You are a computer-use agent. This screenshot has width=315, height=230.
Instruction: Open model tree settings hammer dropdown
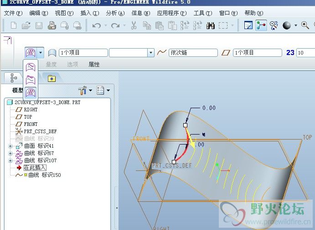click(85, 90)
